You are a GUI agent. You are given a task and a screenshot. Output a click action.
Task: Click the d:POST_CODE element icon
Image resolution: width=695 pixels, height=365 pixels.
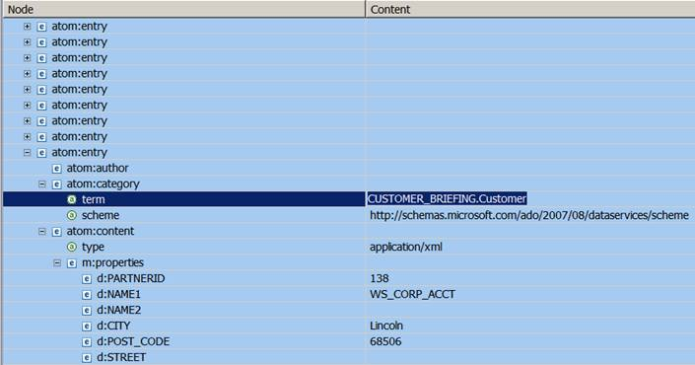pos(87,342)
